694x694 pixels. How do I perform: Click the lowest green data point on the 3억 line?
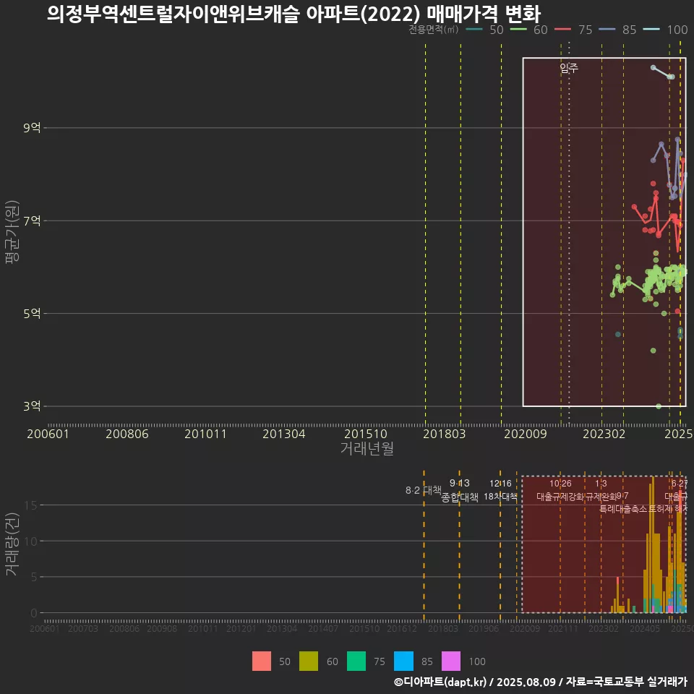click(x=659, y=406)
